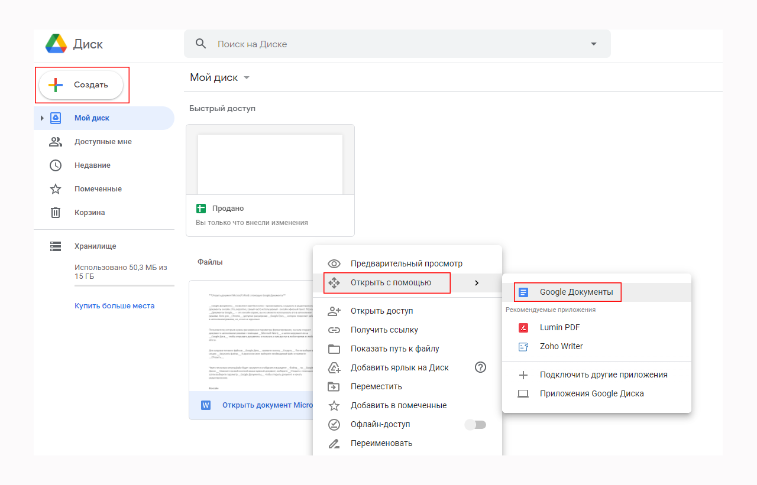Select Мой диск in sidebar
This screenshot has width=757, height=485.
[x=104, y=118]
